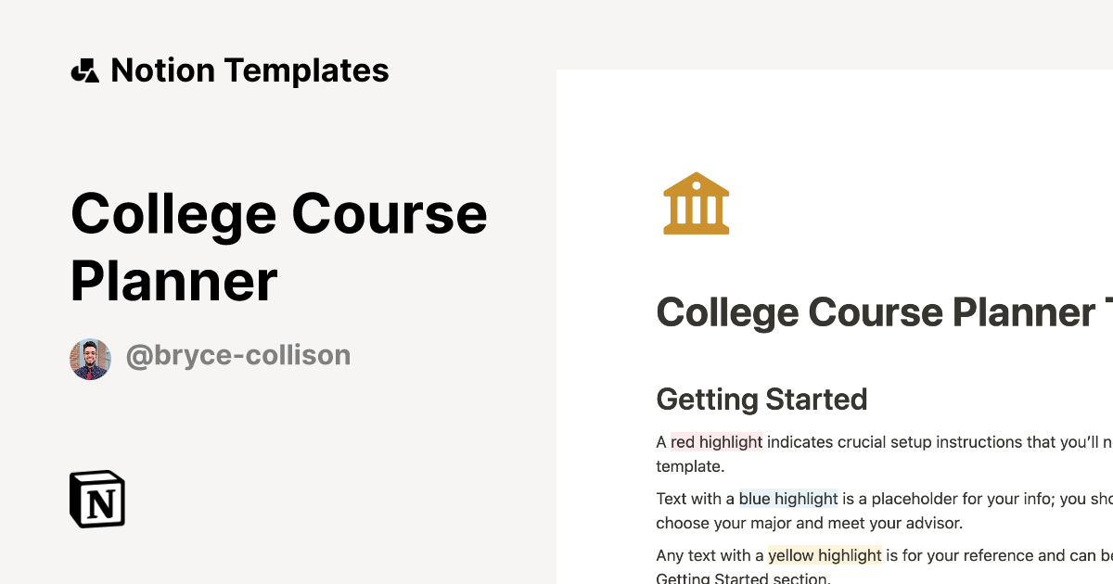
Task: Open the "Notion Templates" header text
Action: click(249, 70)
